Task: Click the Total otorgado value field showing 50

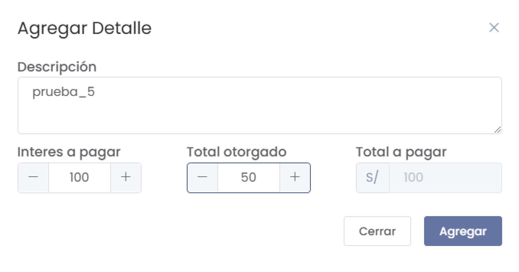Action: click(x=249, y=177)
